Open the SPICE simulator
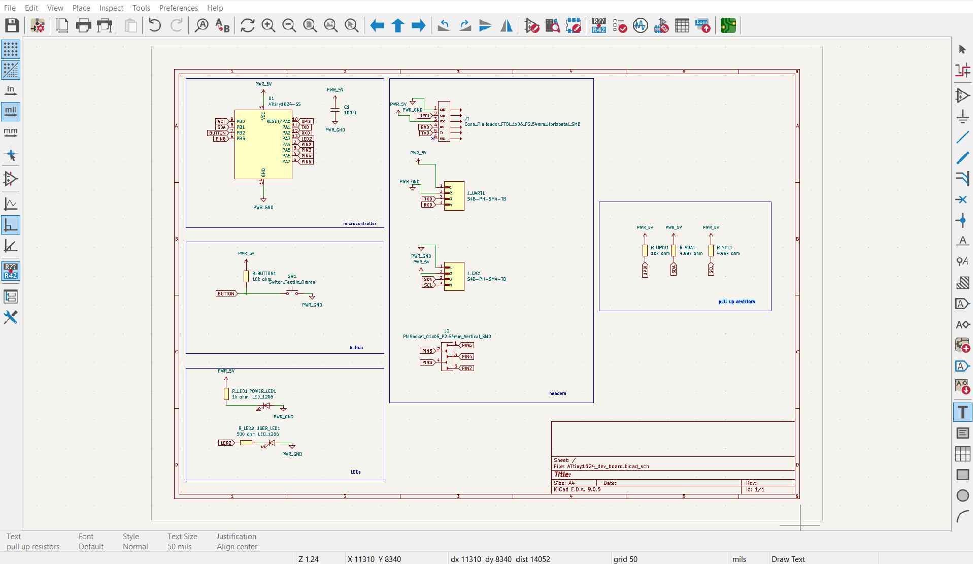 [x=641, y=25]
